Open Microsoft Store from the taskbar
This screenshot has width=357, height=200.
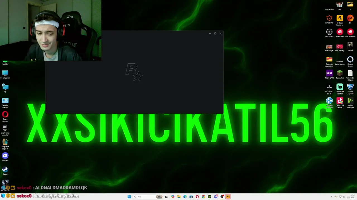click(x=191, y=197)
